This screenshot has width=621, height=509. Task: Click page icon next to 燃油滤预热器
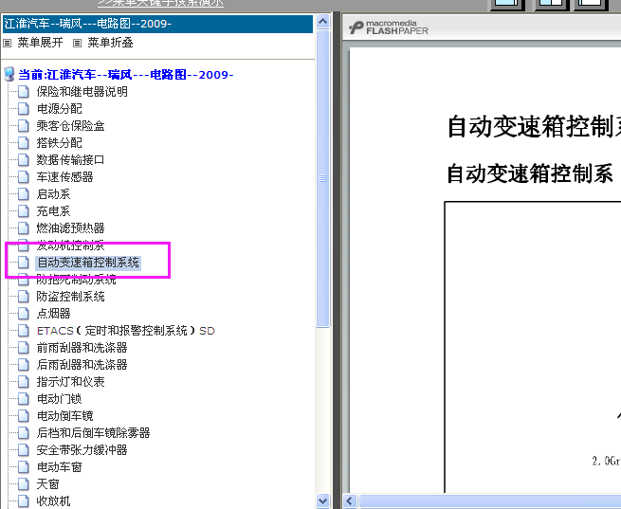pyautogui.click(x=24, y=228)
